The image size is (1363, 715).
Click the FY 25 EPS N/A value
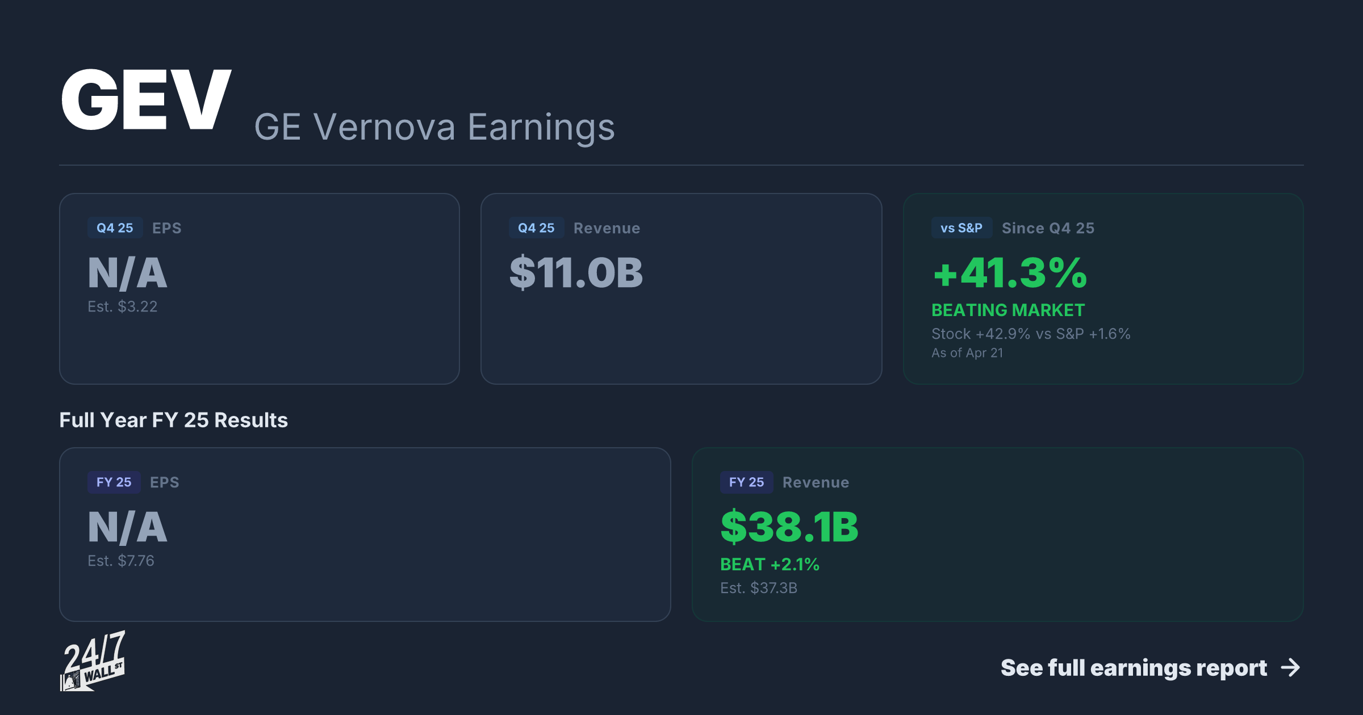pyautogui.click(x=127, y=527)
